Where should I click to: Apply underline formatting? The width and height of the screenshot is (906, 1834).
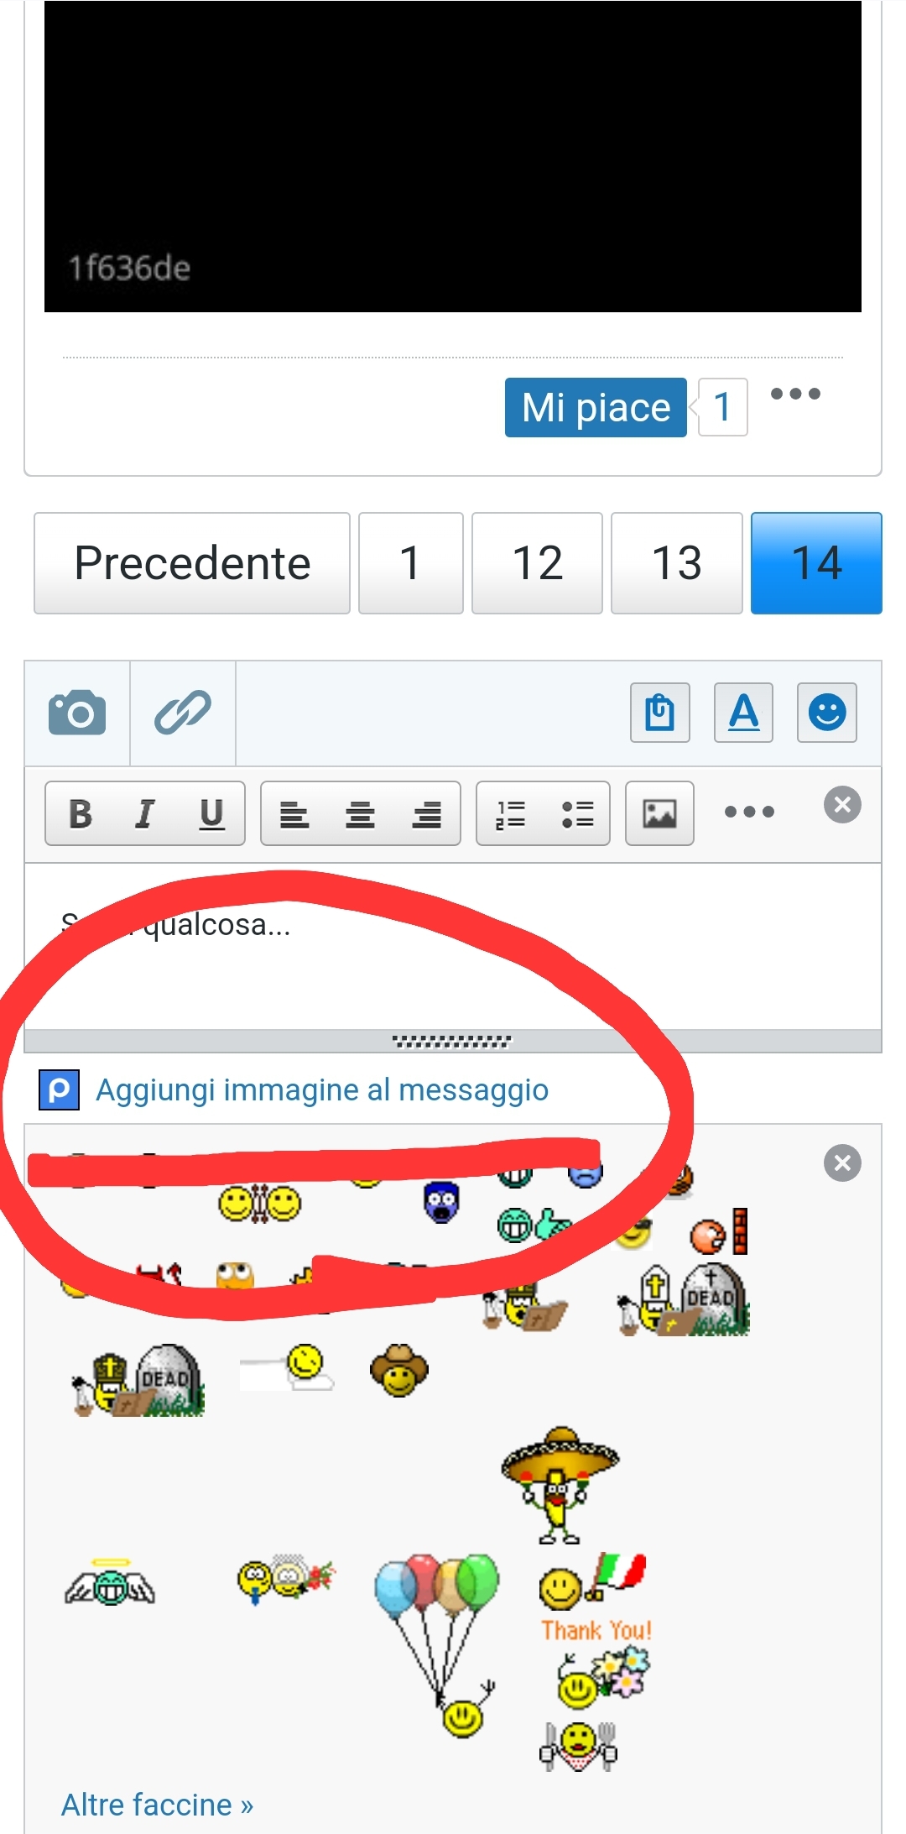pos(211,813)
